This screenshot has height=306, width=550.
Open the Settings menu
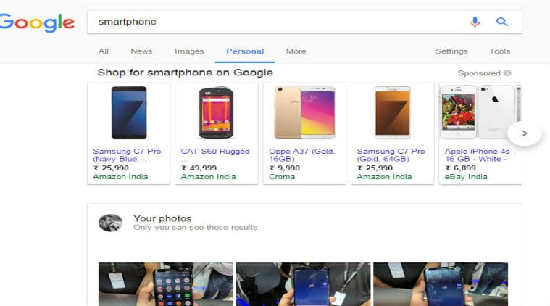(451, 51)
